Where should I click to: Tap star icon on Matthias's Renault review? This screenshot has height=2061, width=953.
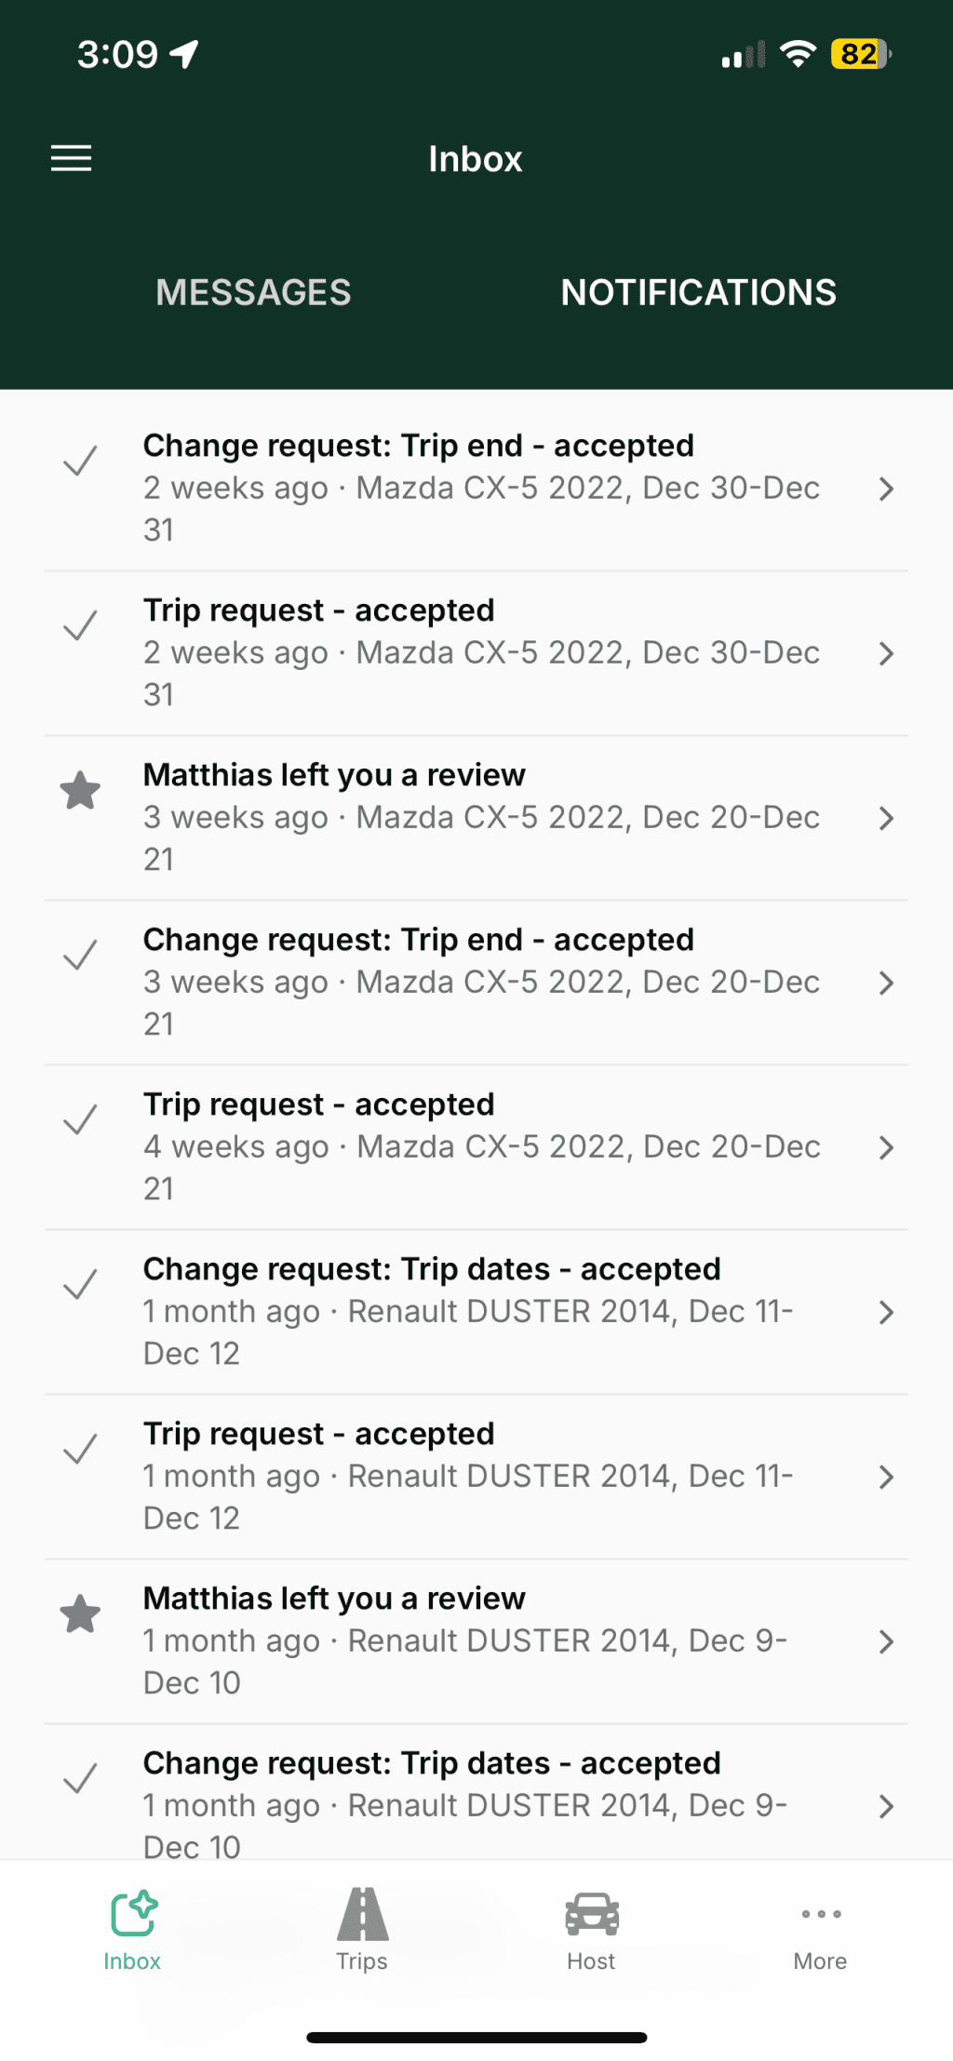pos(80,1614)
